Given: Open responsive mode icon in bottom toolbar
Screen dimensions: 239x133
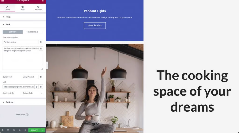Looking at the screenshot, I should [x=20, y=130].
